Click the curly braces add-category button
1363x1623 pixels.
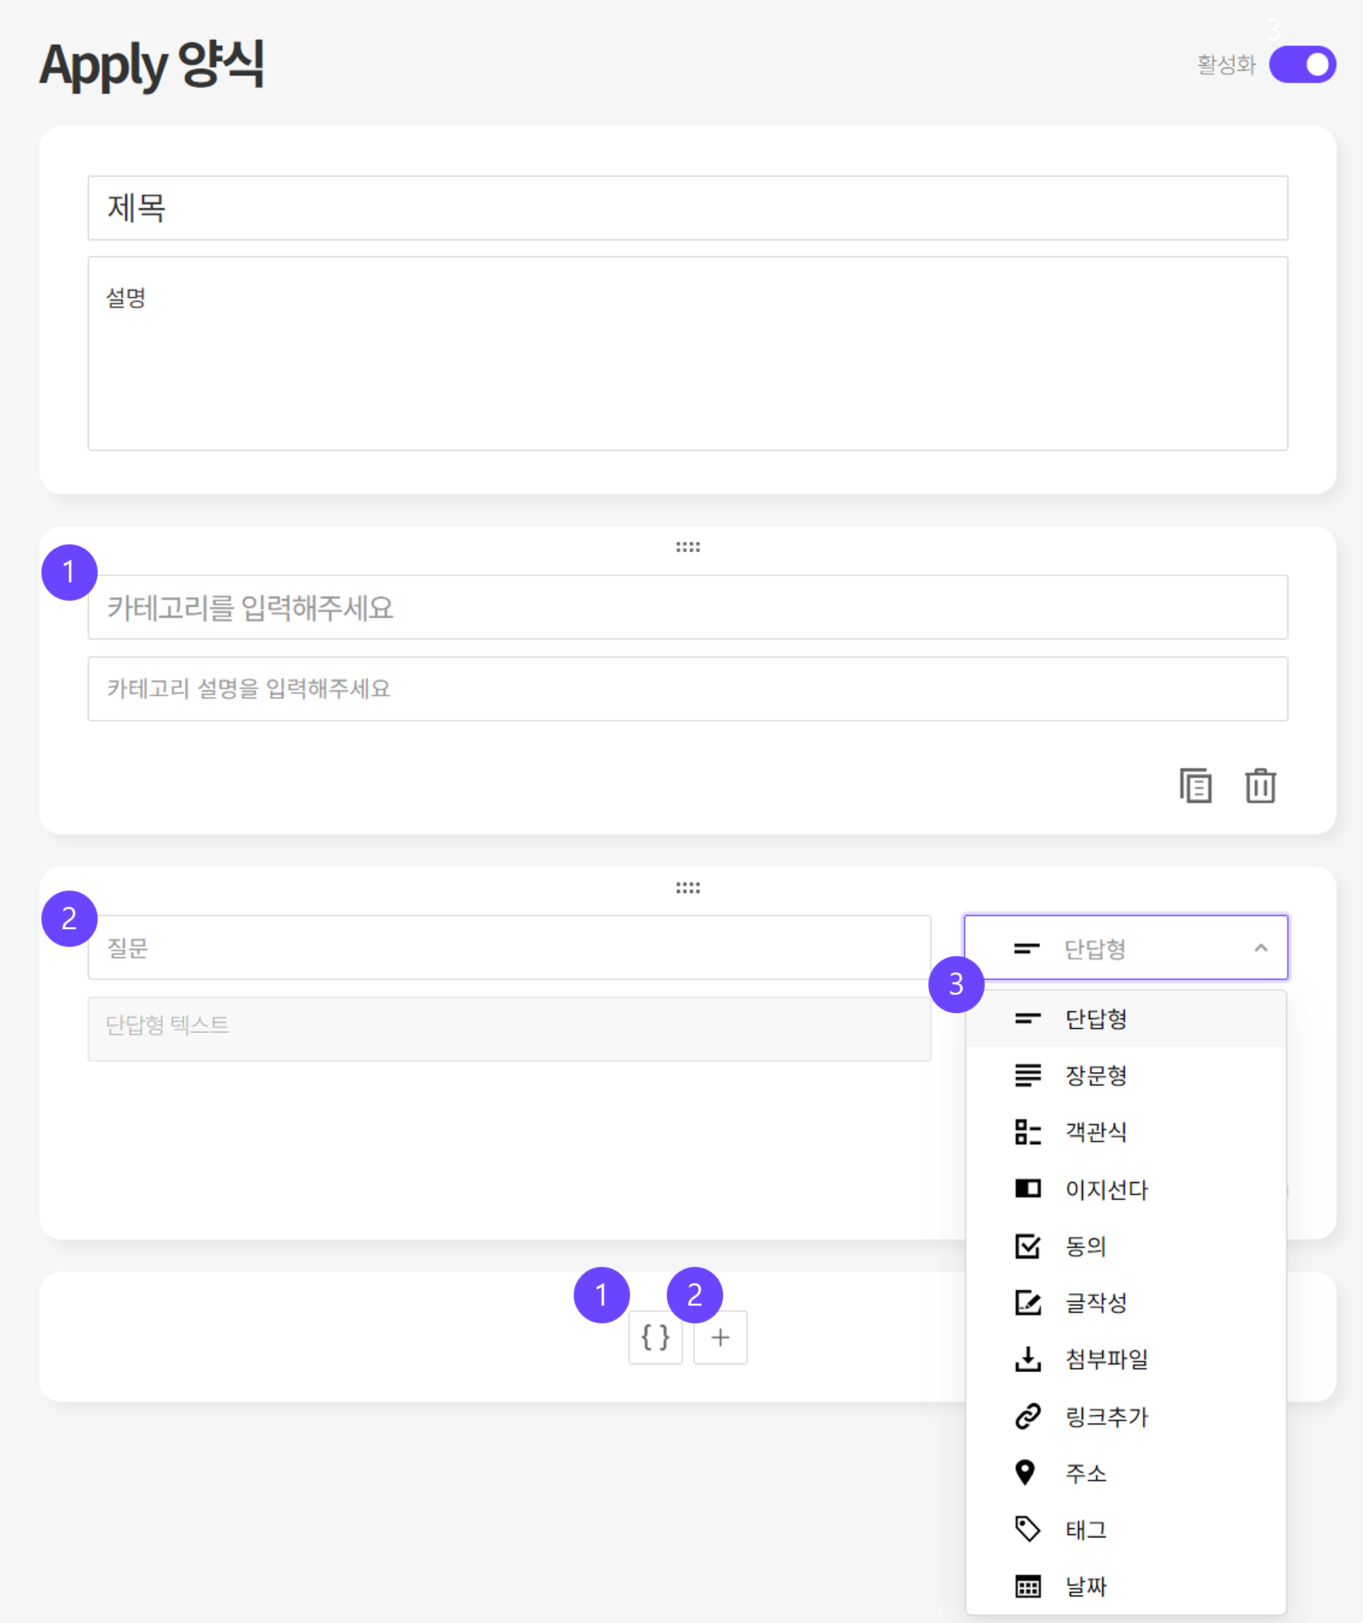click(x=655, y=1337)
